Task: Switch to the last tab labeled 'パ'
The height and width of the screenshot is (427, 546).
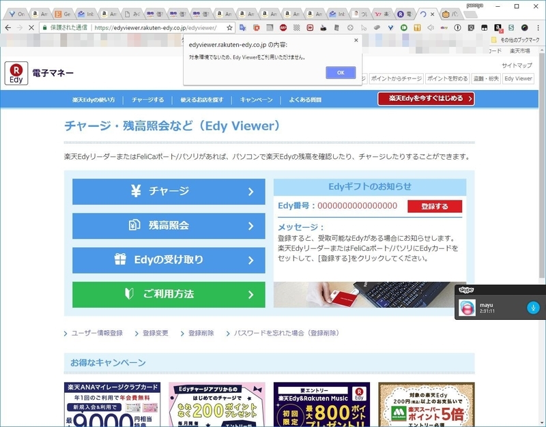Action: click(450, 14)
